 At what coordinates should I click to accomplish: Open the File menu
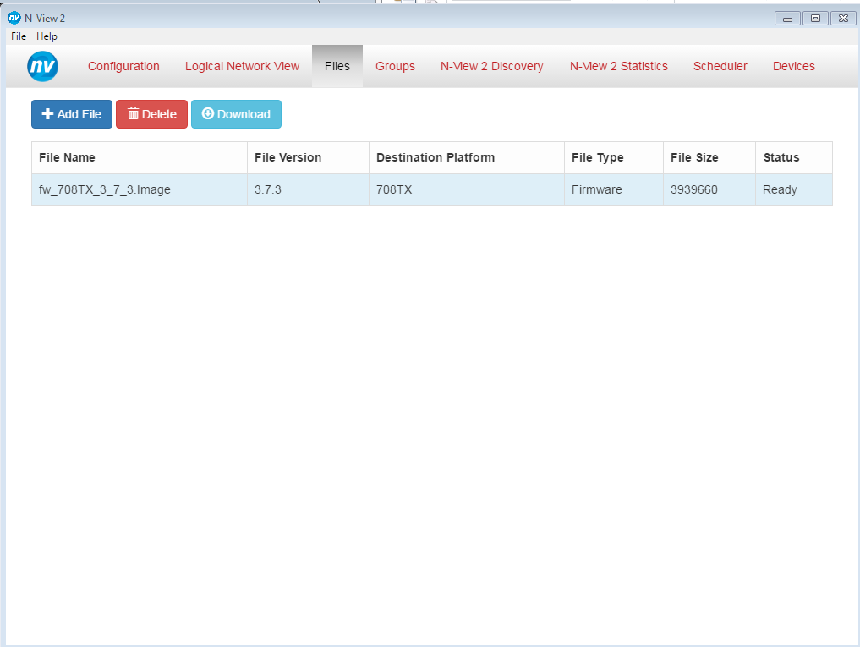19,36
